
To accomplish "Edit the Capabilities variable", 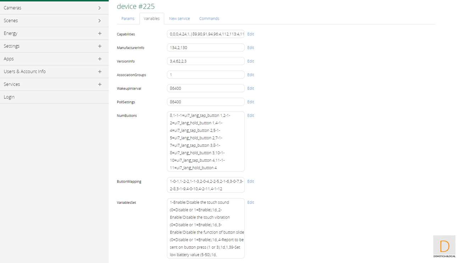I will click(x=250, y=34).
